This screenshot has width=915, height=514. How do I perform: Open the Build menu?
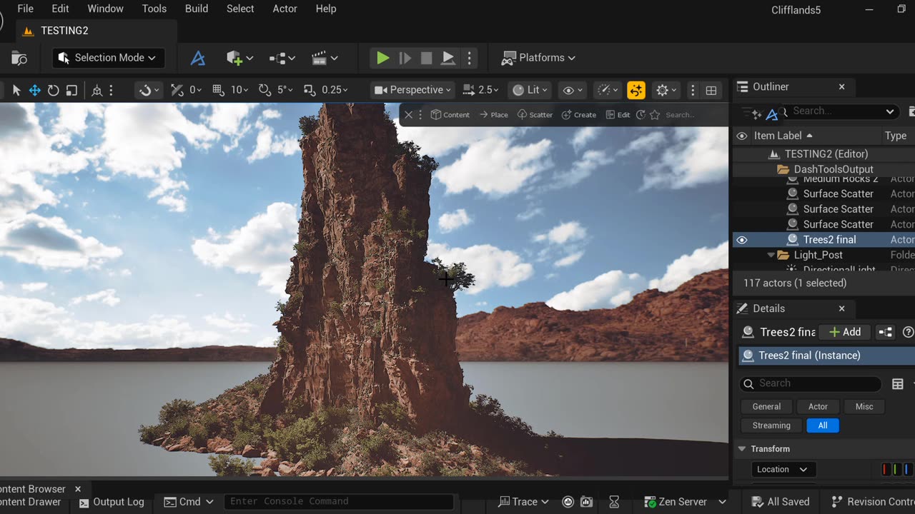pos(197,9)
